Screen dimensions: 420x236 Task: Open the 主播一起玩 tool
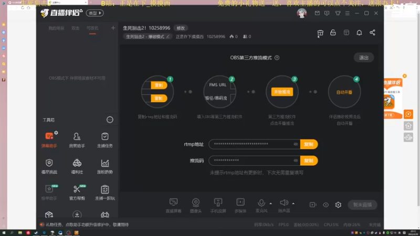tap(104, 192)
